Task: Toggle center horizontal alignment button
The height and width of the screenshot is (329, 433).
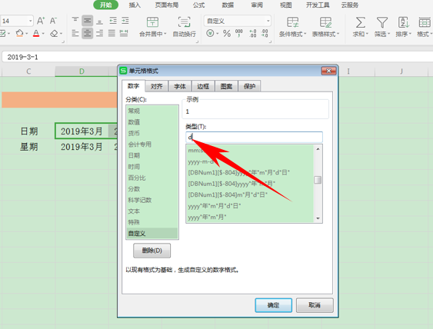Action: click(x=87, y=34)
